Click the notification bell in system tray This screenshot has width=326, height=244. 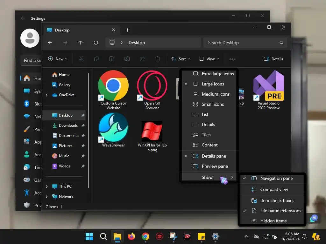click(304, 236)
